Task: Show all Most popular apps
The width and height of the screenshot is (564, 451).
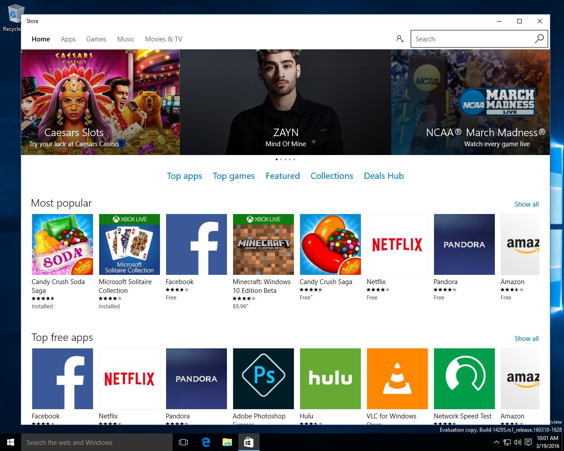Action: pyautogui.click(x=527, y=204)
